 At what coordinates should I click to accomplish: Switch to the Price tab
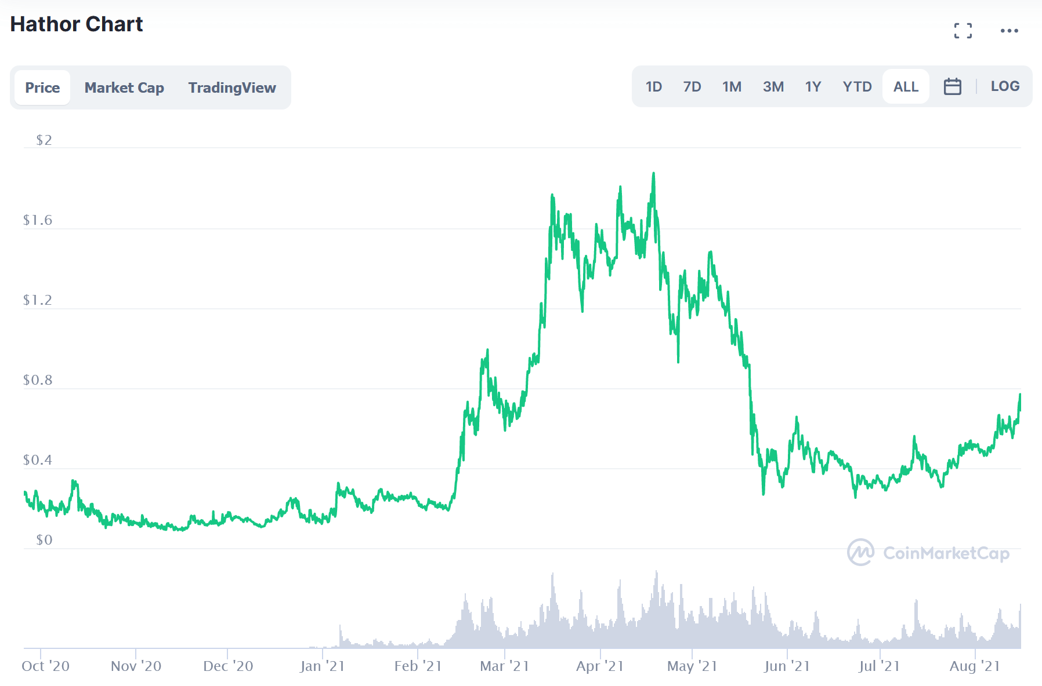coord(42,87)
